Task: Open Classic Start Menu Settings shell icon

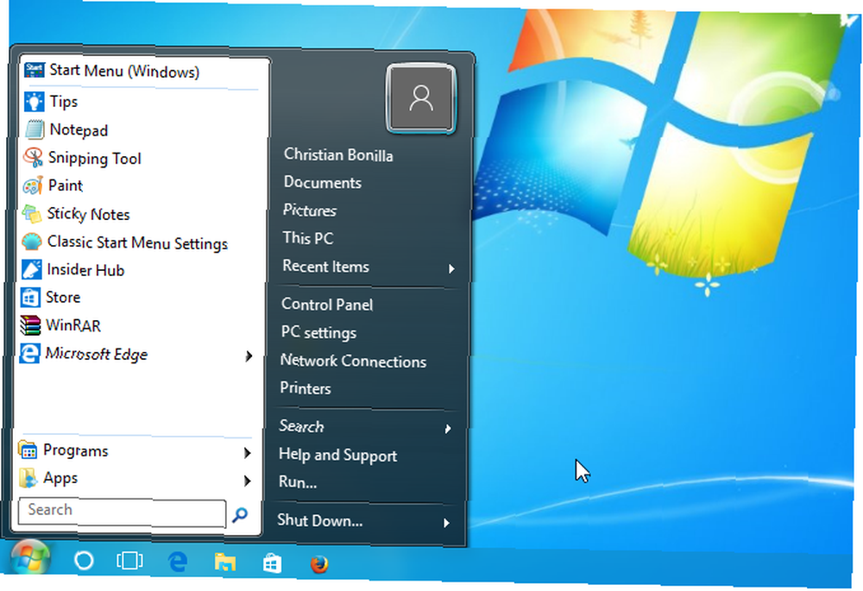Action: click(31, 242)
